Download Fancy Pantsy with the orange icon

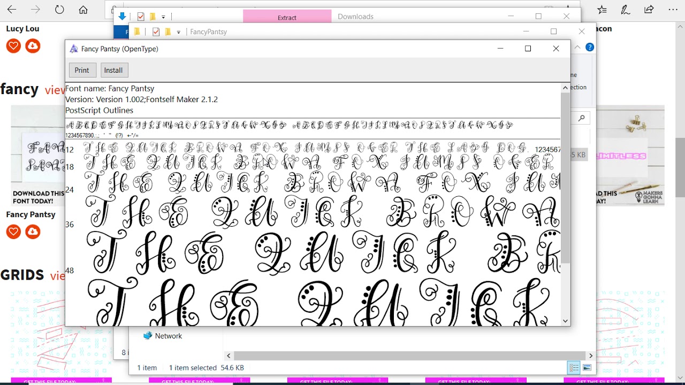pyautogui.click(x=33, y=232)
